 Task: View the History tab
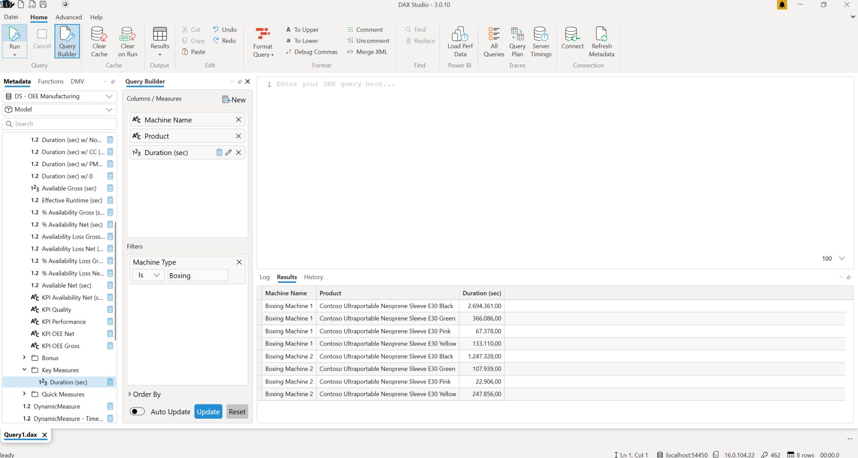point(313,277)
